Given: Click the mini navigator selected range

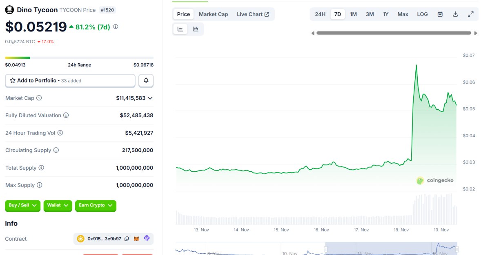Looking at the screenshot, I should tap(391, 248).
